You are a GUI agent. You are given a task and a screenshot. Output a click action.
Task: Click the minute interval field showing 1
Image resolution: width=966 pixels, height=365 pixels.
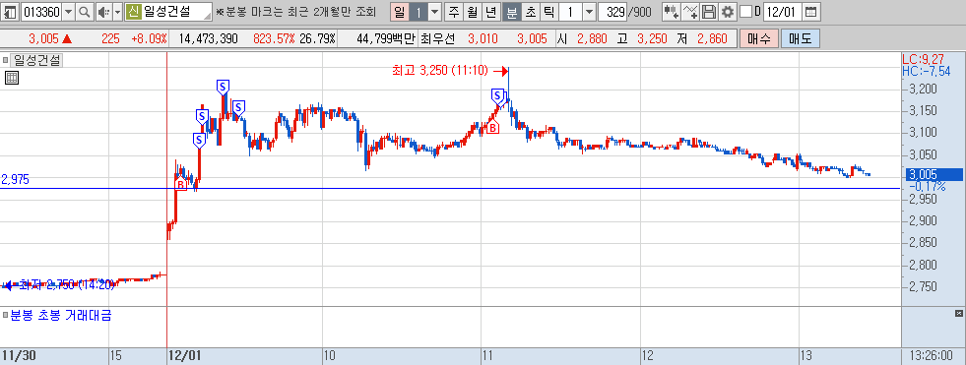click(x=570, y=11)
